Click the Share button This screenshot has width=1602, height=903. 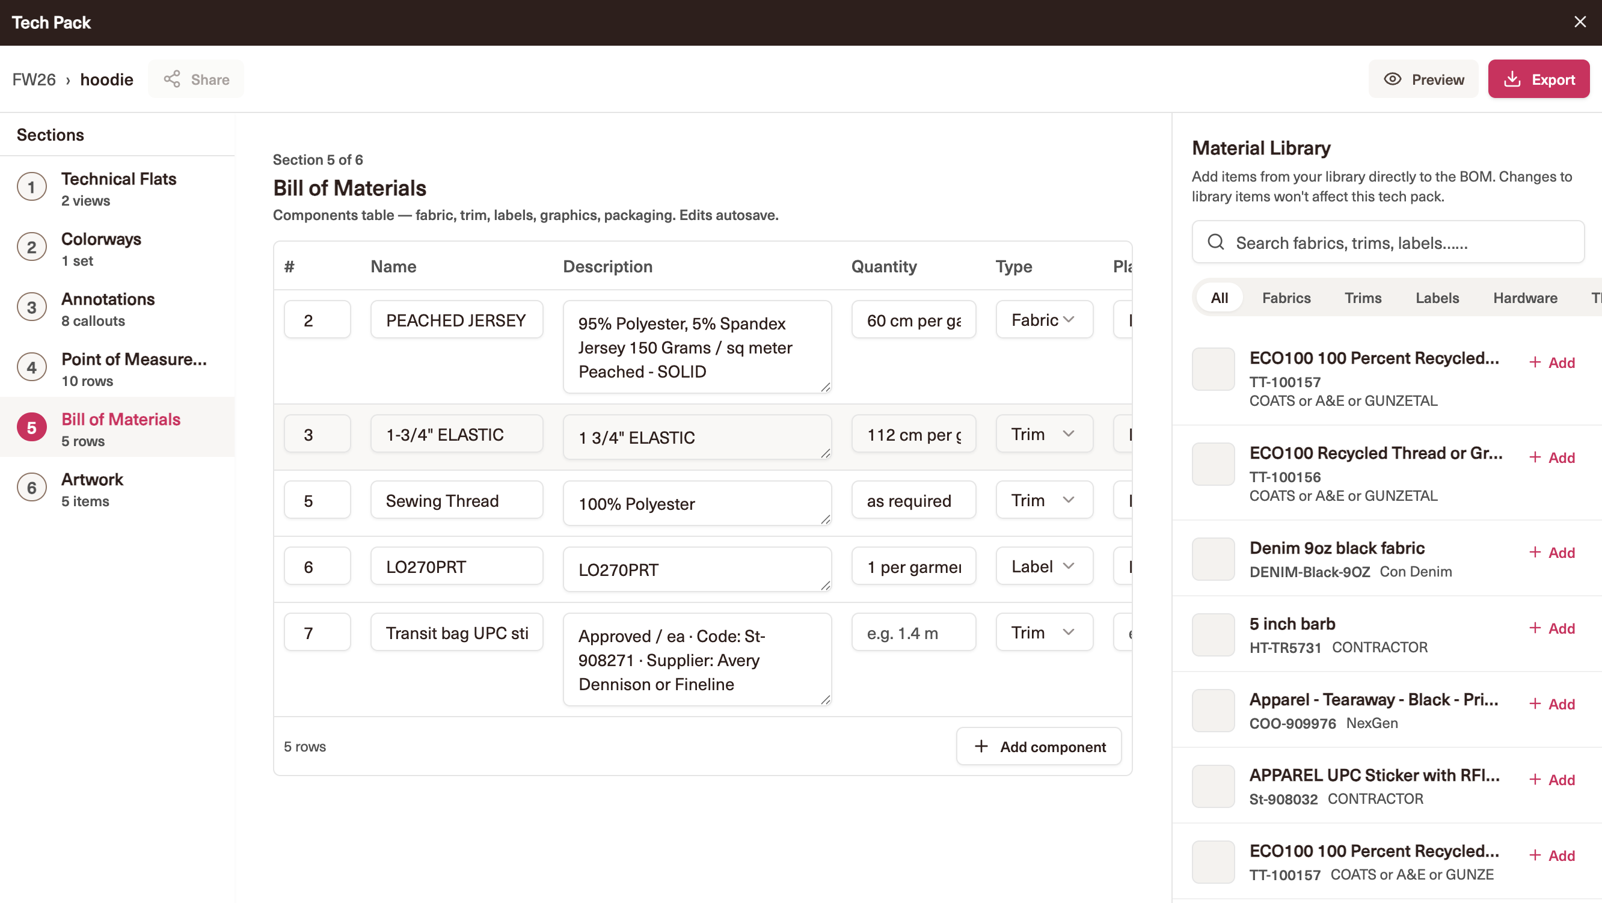point(196,79)
